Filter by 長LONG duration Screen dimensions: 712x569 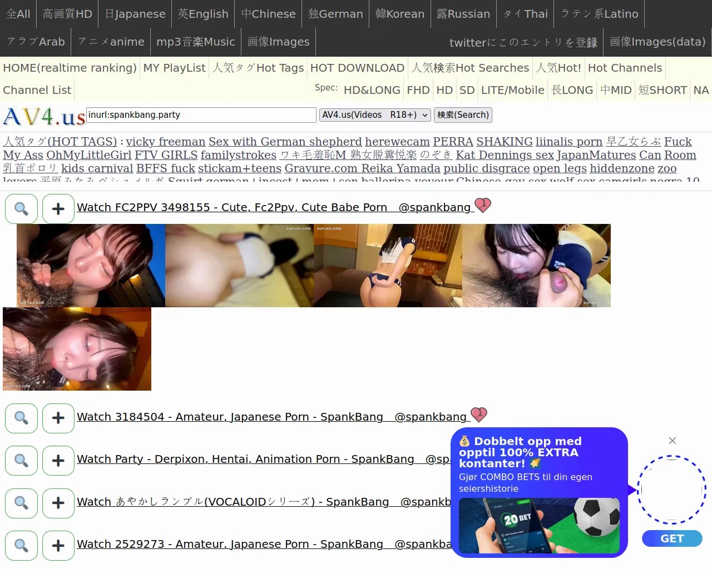(572, 90)
